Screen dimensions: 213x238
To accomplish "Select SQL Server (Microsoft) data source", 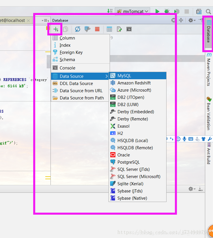I will pos(138,177).
